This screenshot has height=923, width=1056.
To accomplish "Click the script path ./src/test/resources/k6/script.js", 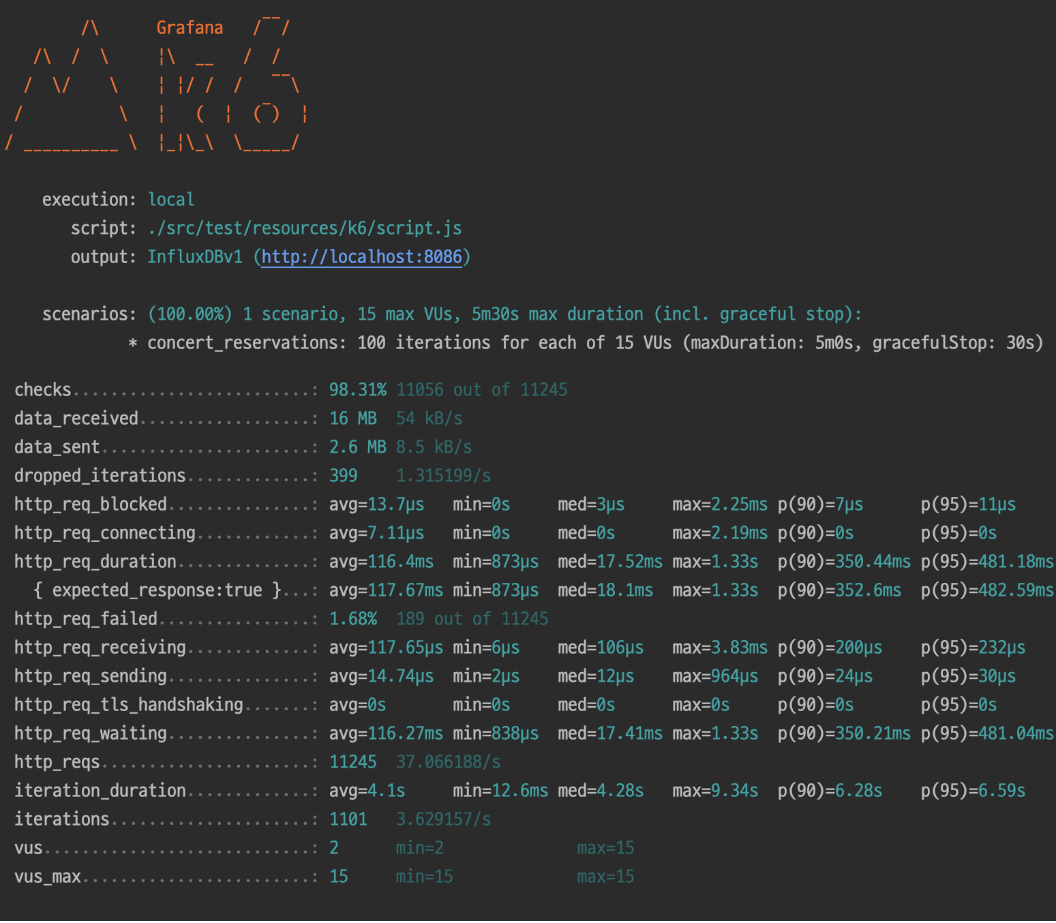I will (305, 228).
